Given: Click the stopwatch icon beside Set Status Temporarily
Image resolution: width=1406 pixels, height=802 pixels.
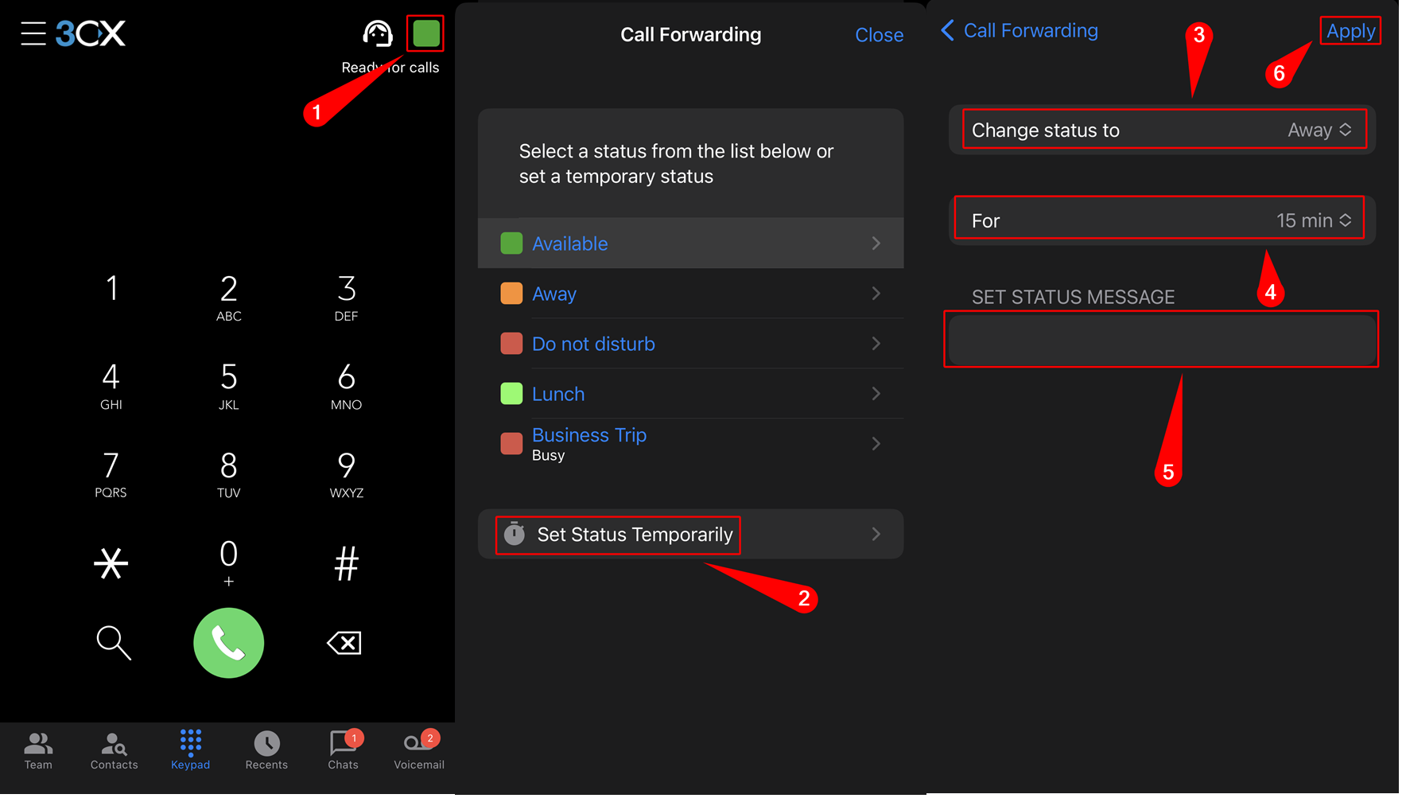Looking at the screenshot, I should tap(514, 534).
